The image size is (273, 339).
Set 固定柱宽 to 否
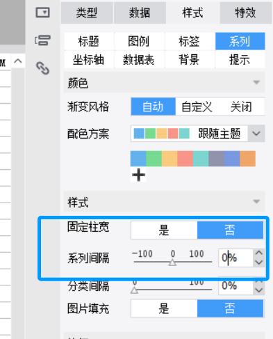coord(230,230)
